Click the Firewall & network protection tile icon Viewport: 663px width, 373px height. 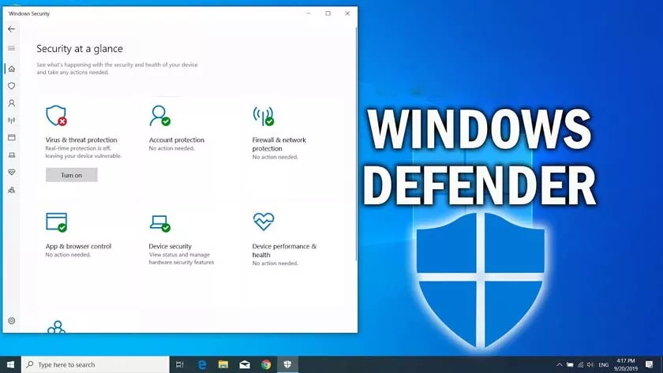(x=264, y=116)
